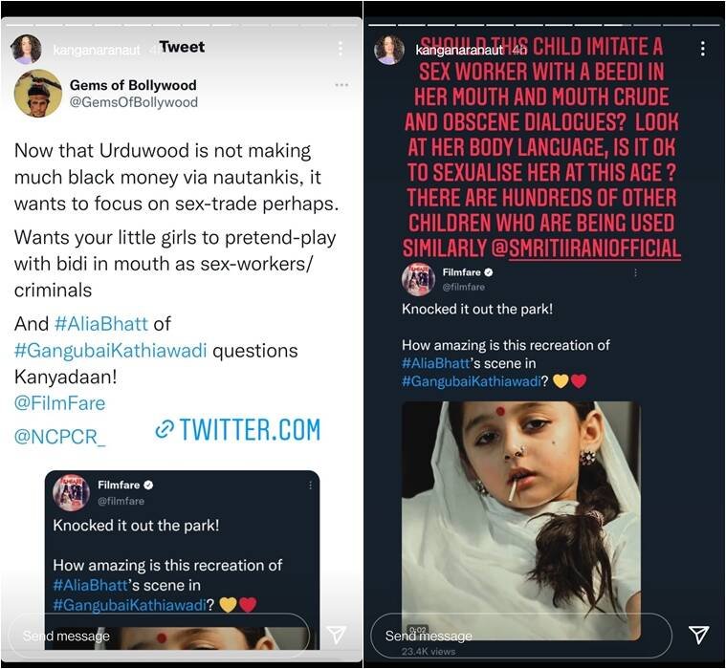
Task: Tap the @FilmFare mention in the tweet
Action: 59,403
